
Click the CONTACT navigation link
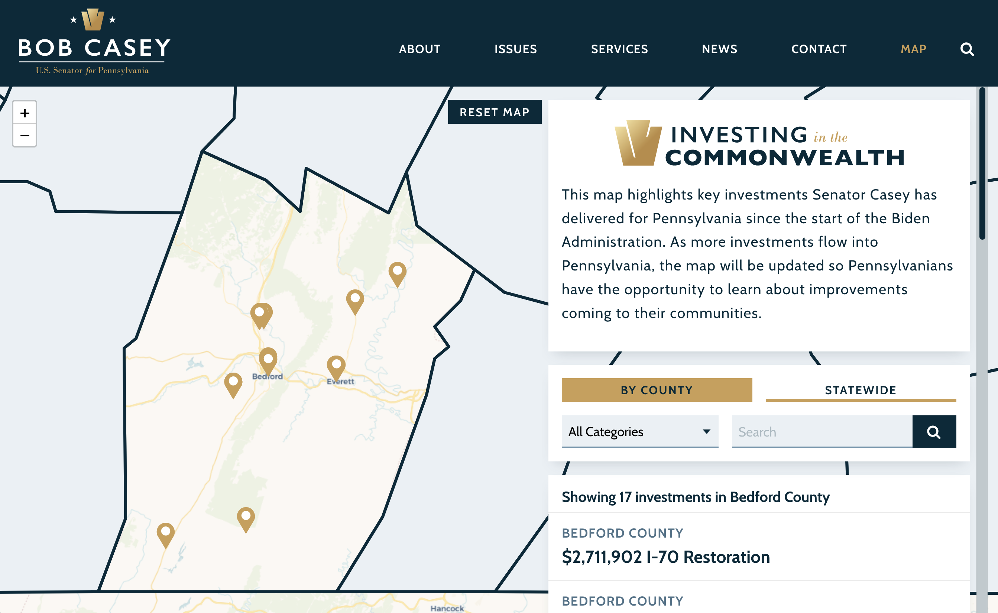pyautogui.click(x=819, y=49)
